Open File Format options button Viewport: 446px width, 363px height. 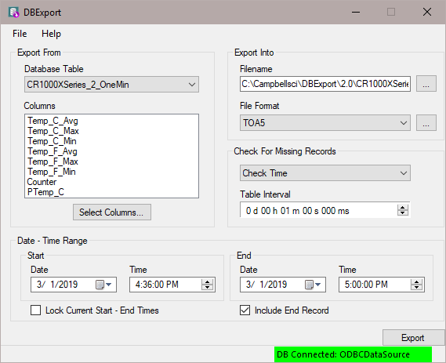click(x=426, y=123)
